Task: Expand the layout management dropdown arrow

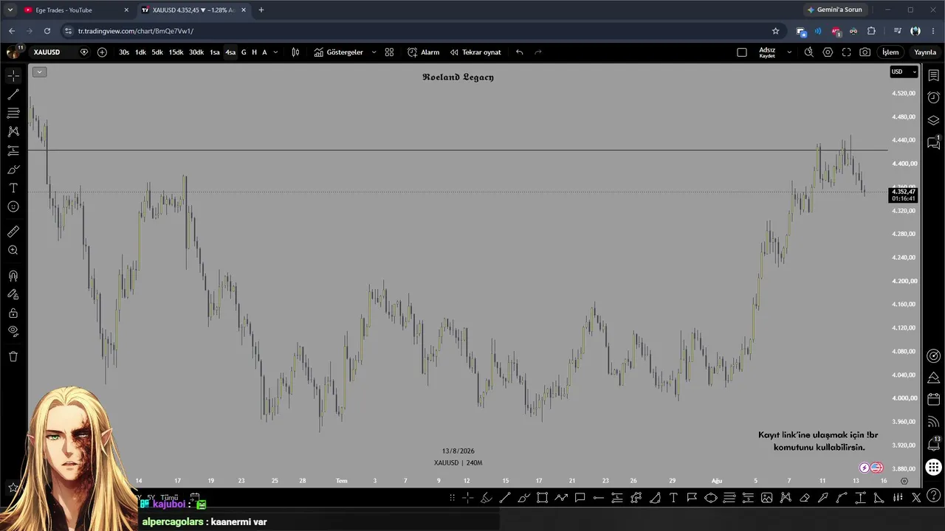Action: coord(788,52)
